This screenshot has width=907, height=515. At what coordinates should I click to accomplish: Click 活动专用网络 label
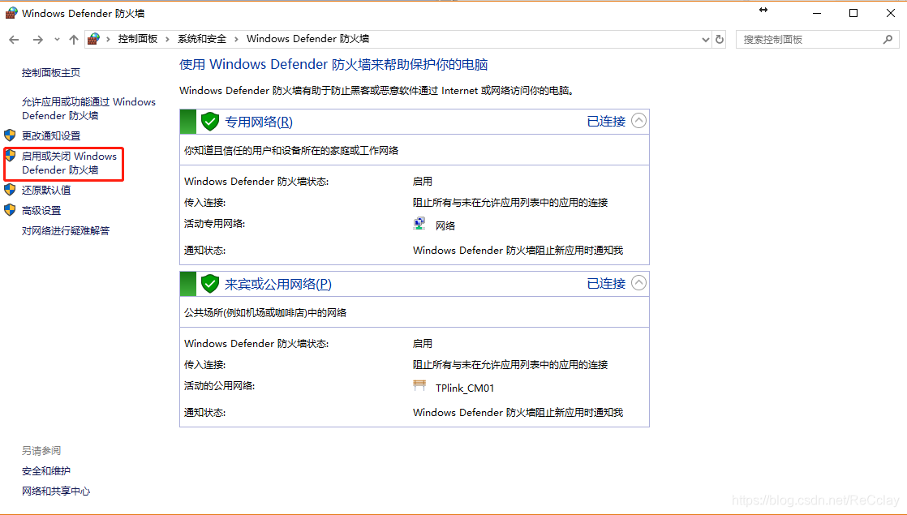[x=215, y=224]
